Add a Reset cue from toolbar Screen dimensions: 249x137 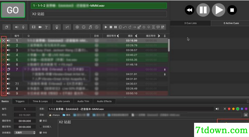tap(125, 27)
